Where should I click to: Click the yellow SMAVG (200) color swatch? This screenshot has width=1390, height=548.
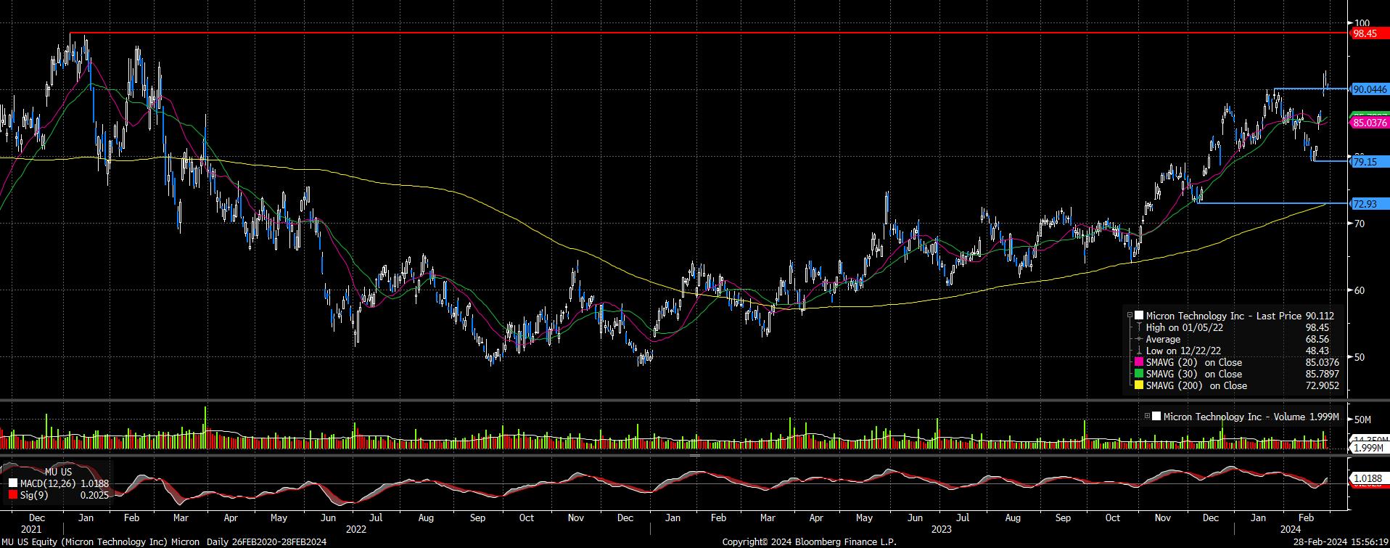[1139, 385]
